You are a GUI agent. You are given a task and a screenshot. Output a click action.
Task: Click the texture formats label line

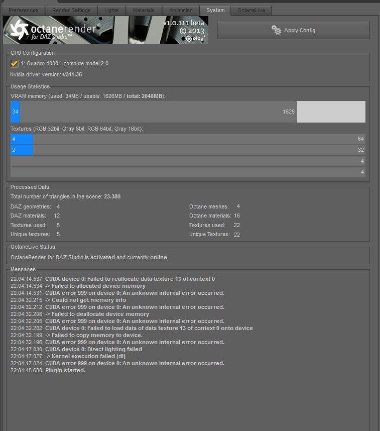pyautogui.click(x=77, y=129)
